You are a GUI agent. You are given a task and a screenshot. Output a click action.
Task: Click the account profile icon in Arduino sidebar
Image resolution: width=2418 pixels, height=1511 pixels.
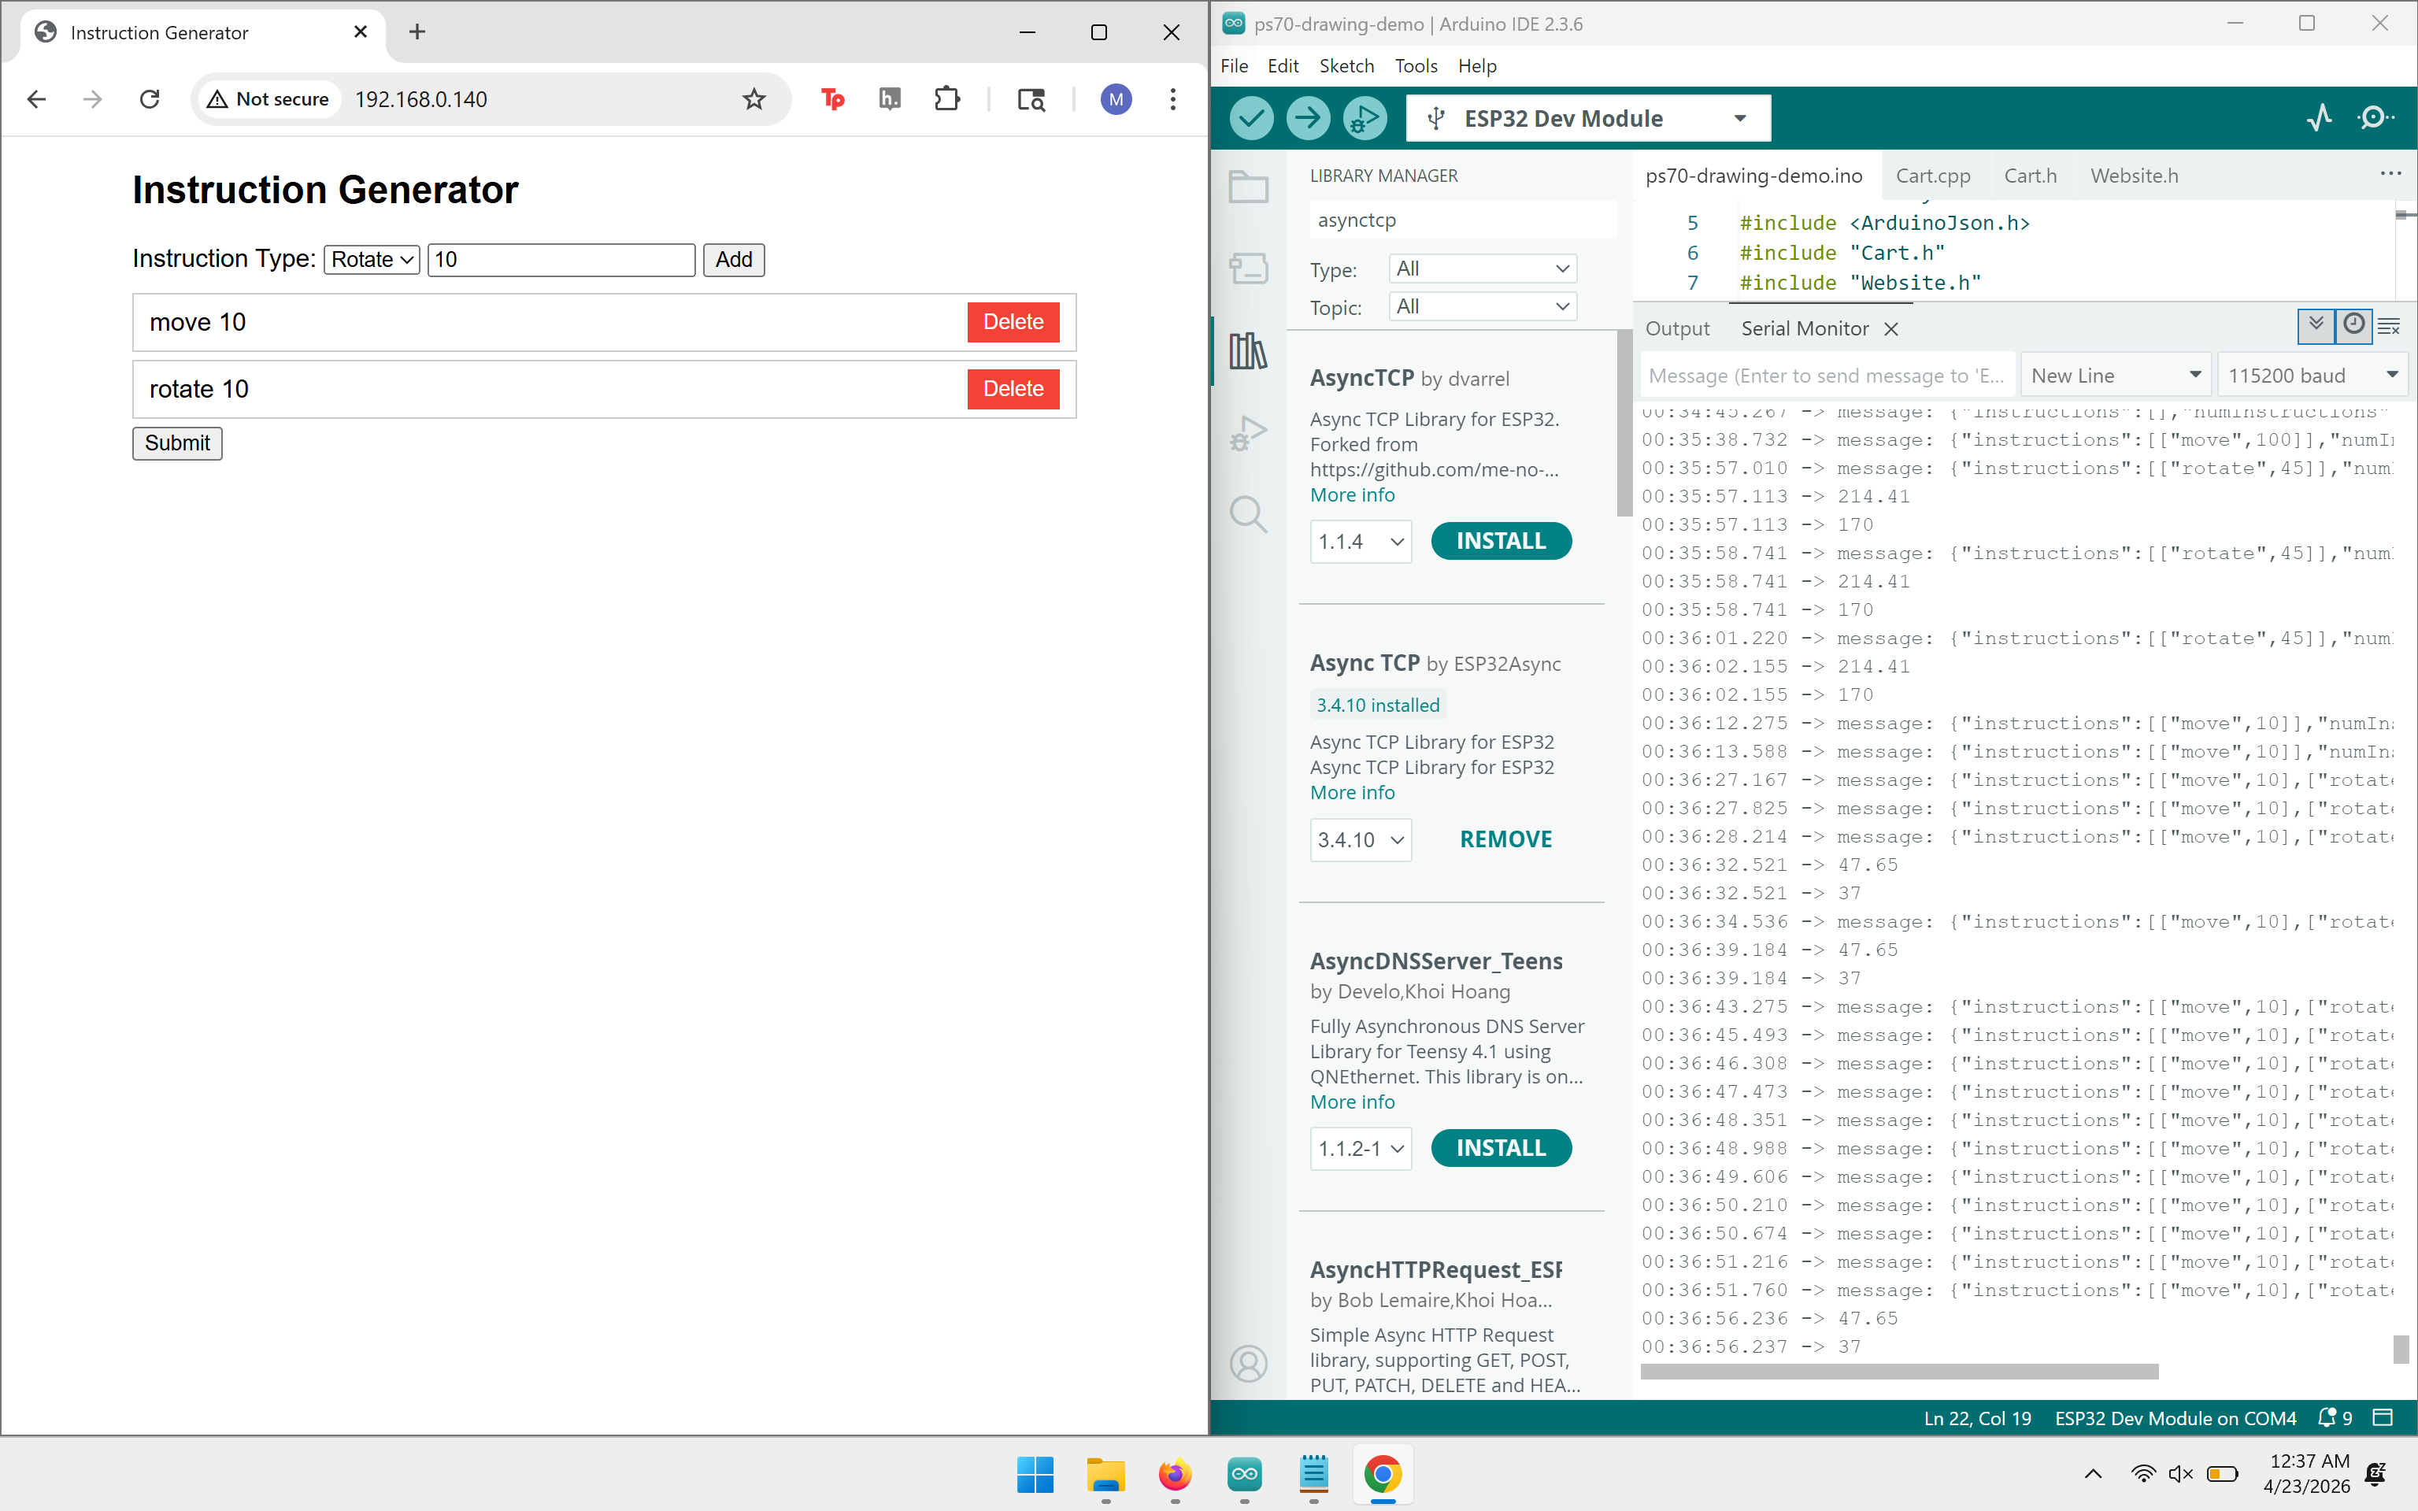click(x=1248, y=1363)
